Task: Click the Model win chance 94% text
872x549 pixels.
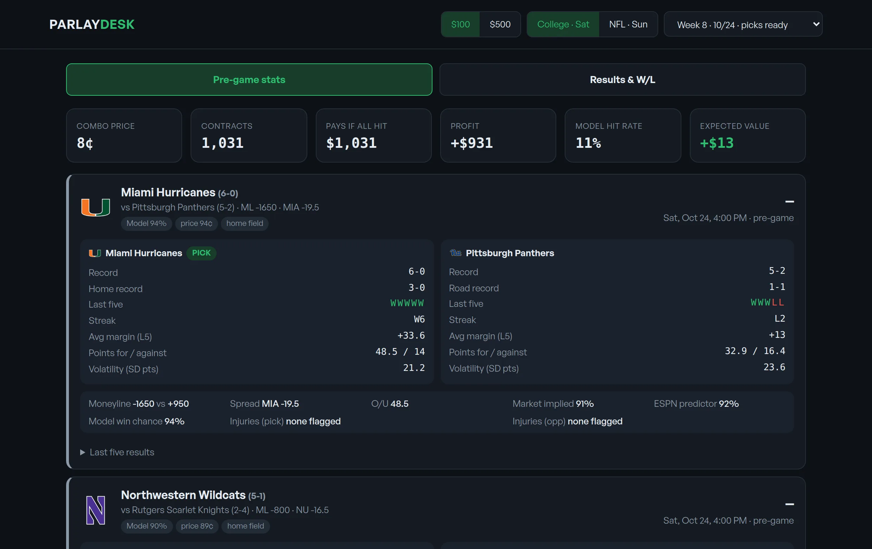Action: (x=136, y=421)
